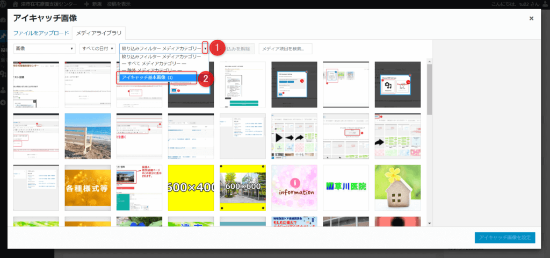Open the すべての日付 date filter dropdown
The height and width of the screenshot is (258, 550).
tap(97, 49)
